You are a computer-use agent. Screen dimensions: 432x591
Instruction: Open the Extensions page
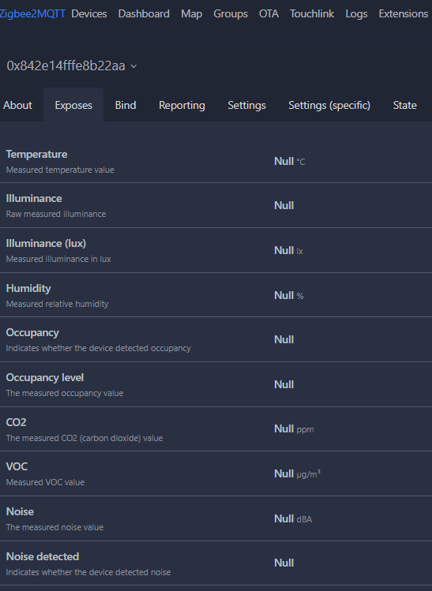[x=404, y=14]
